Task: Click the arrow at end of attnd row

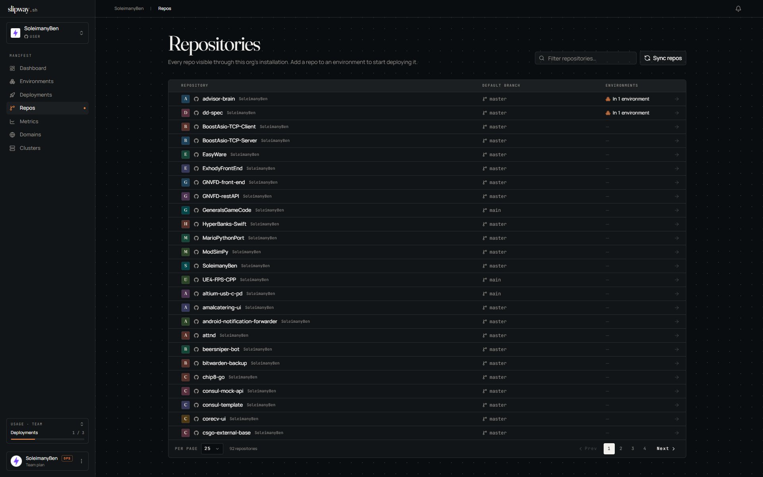Action: [676, 335]
